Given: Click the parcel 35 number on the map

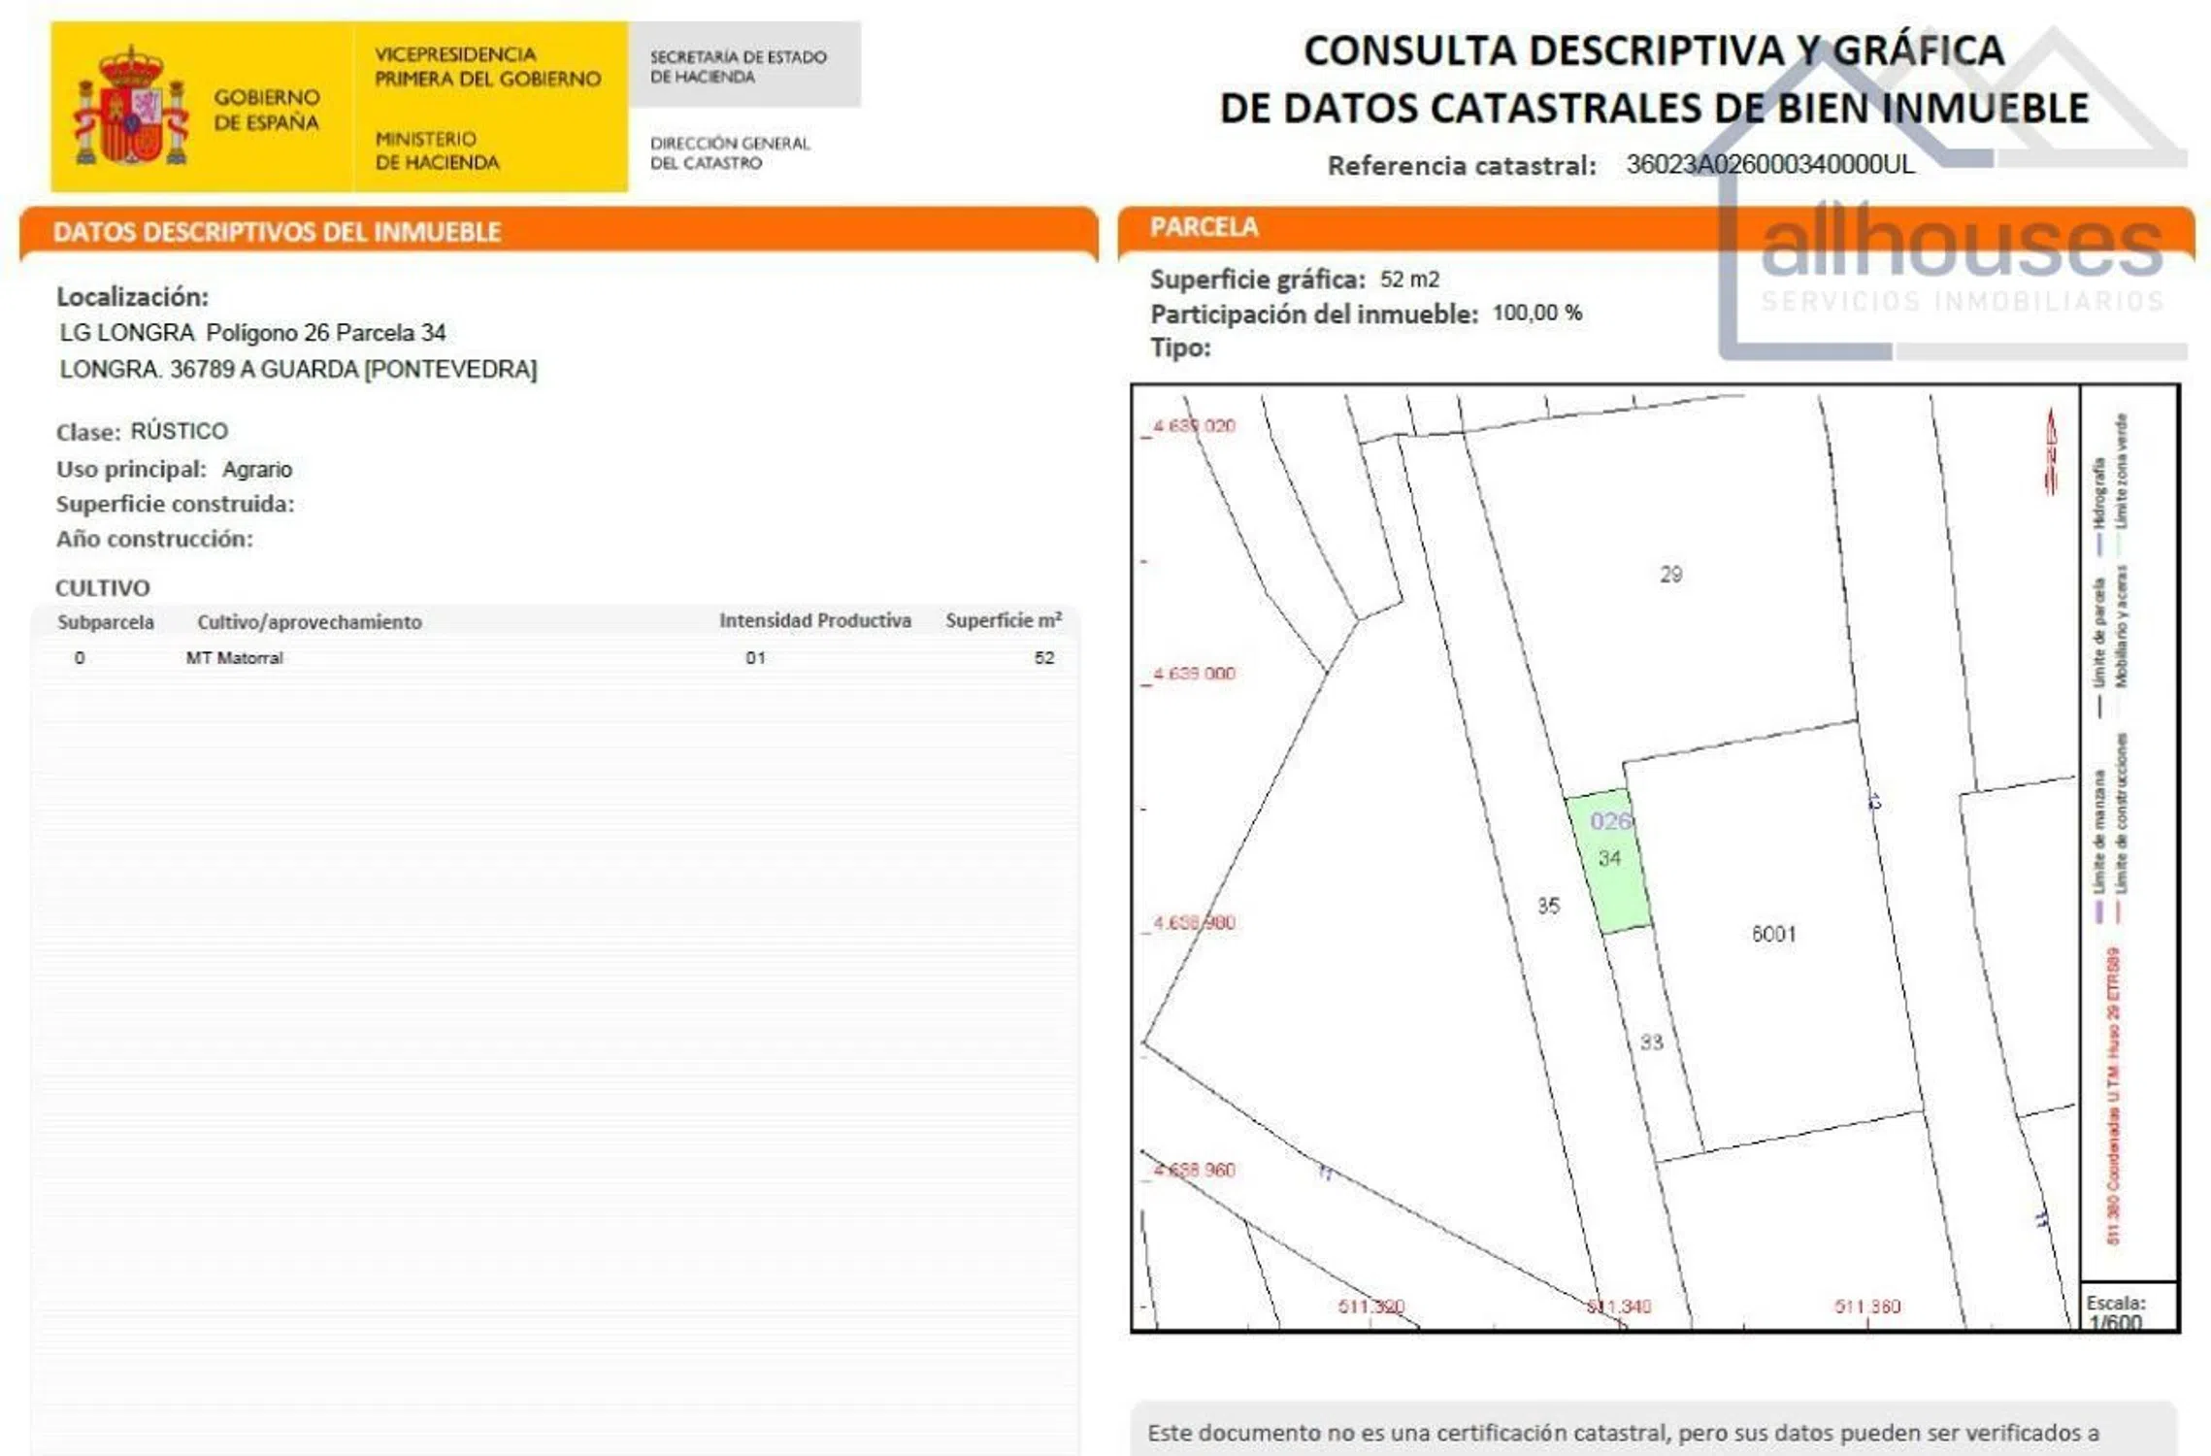Looking at the screenshot, I should [x=1548, y=906].
